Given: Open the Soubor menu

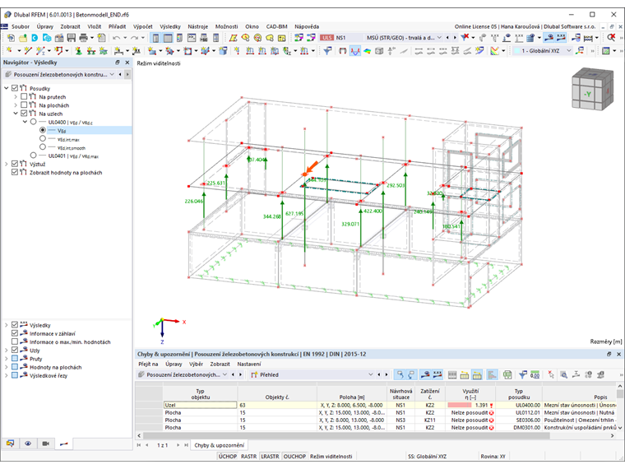Looking at the screenshot, I should (x=21, y=26).
